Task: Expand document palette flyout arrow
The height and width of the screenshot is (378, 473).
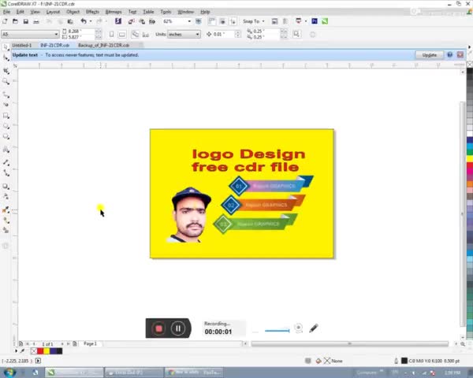Action: [x=17, y=351]
